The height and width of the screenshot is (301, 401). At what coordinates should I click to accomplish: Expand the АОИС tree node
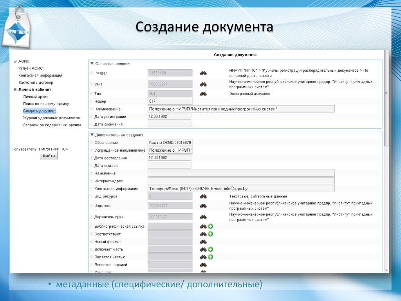tap(15, 61)
